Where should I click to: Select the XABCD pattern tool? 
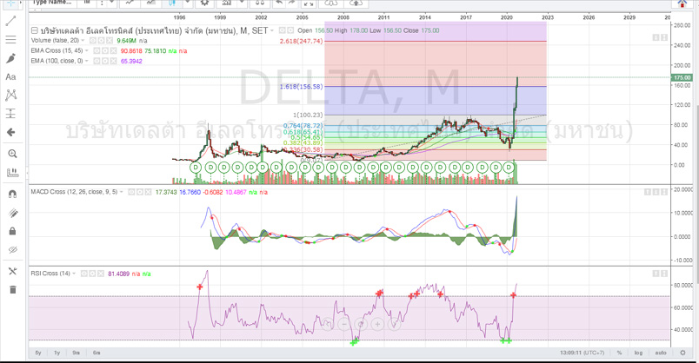coord(11,95)
